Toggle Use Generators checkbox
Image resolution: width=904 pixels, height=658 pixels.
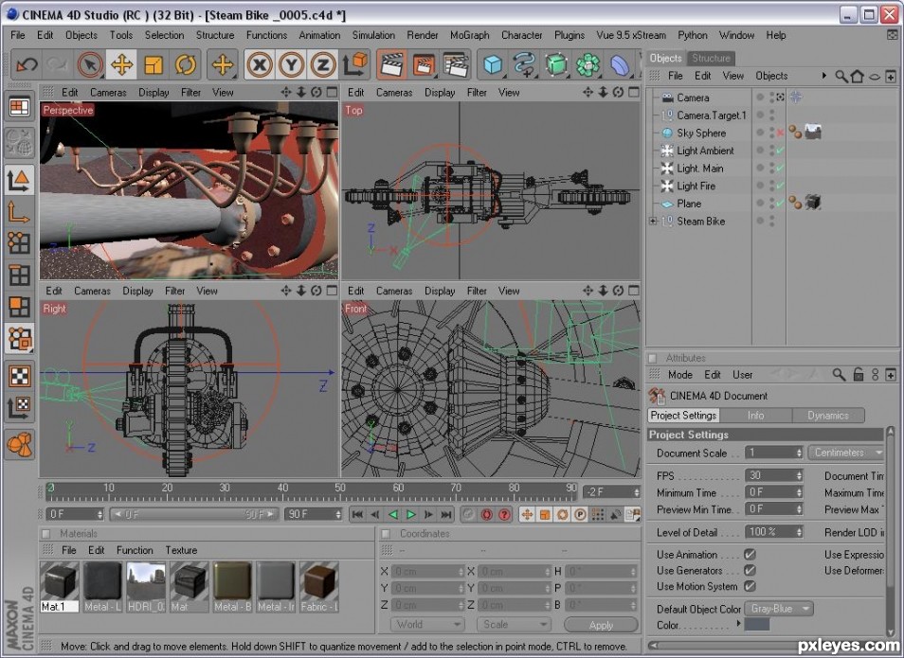click(x=750, y=570)
